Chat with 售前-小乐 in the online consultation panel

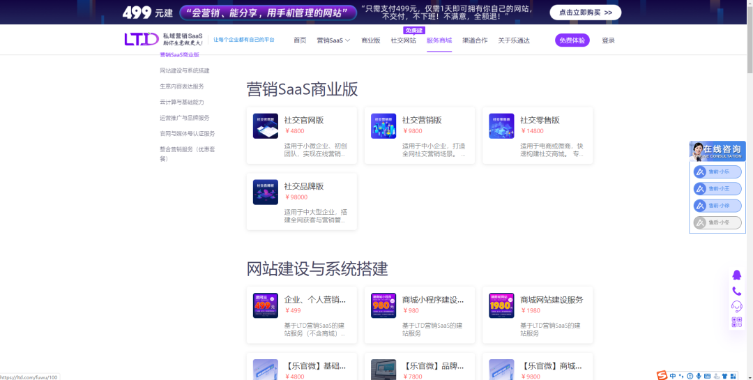[717, 172]
